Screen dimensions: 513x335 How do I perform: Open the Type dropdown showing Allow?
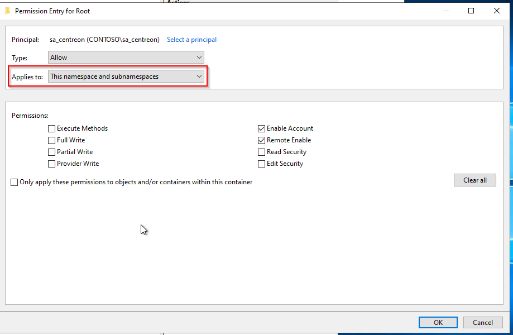click(x=126, y=58)
